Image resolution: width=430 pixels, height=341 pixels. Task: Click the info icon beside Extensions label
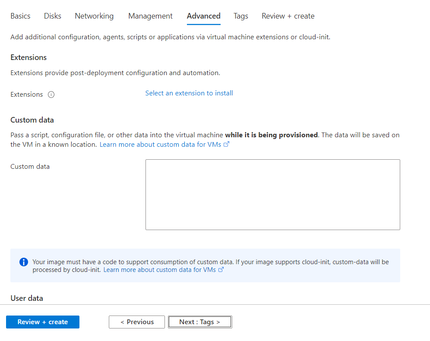(x=51, y=95)
